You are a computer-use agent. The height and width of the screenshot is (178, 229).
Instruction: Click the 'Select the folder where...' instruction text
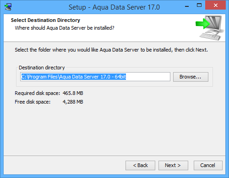[x=111, y=50]
